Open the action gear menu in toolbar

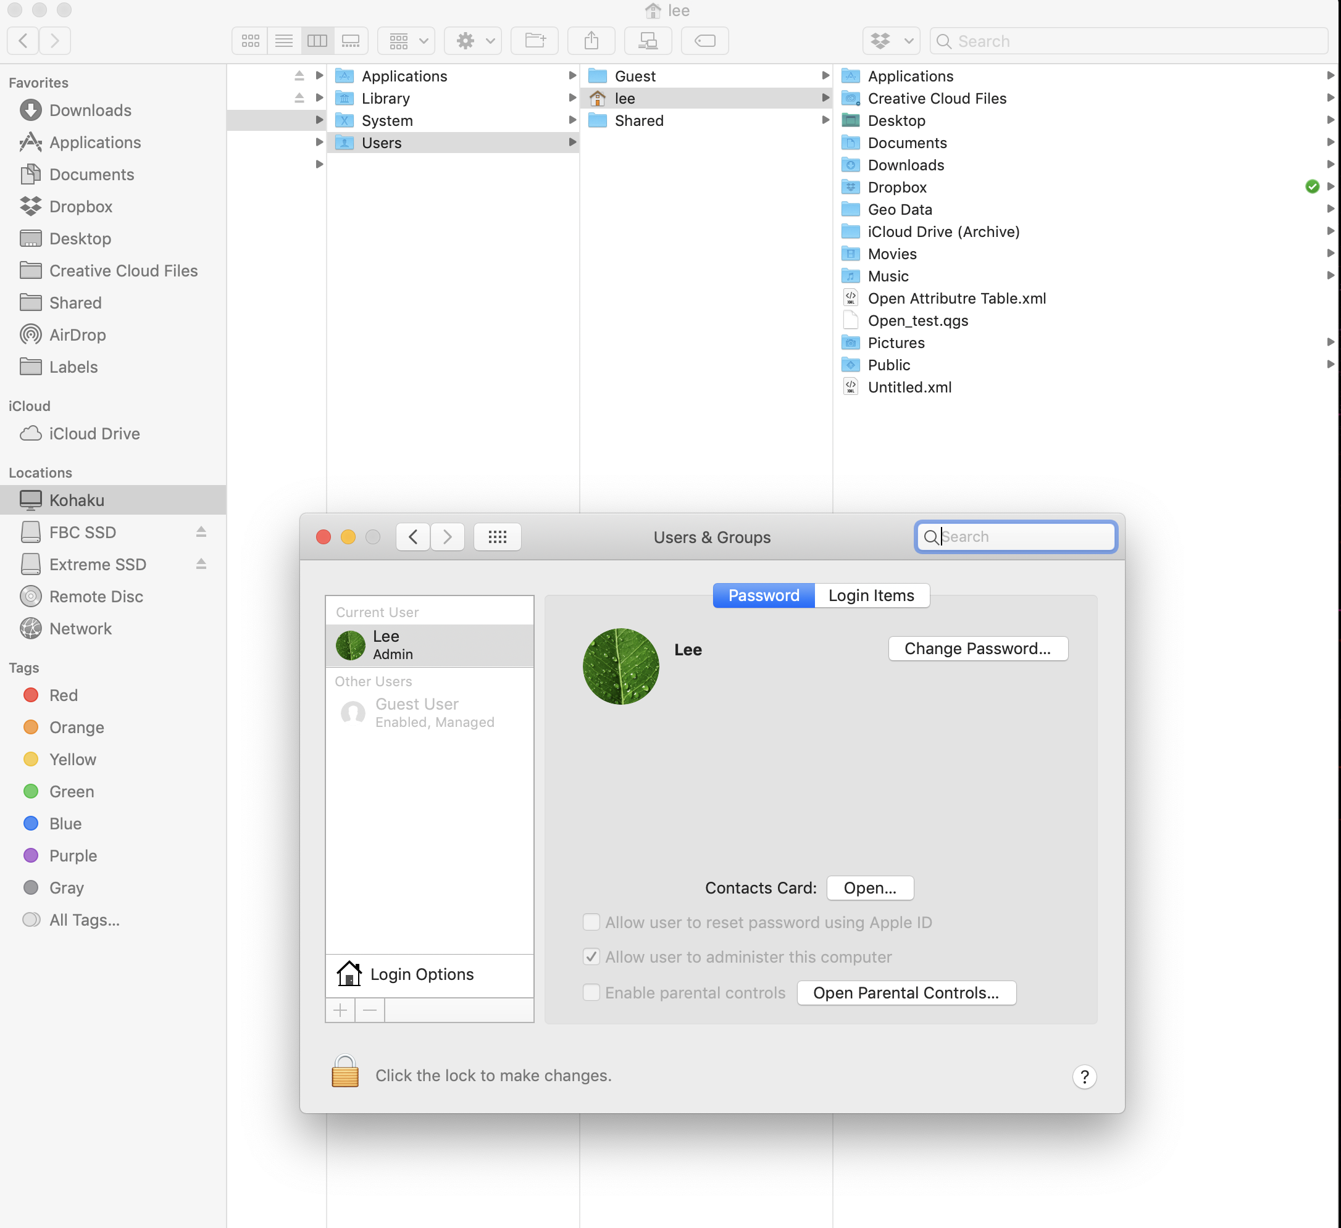pyautogui.click(x=472, y=41)
